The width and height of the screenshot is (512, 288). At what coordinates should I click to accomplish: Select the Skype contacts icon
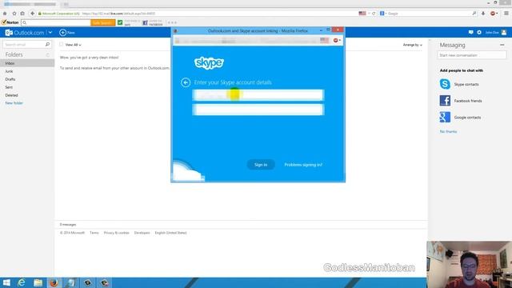(445, 84)
